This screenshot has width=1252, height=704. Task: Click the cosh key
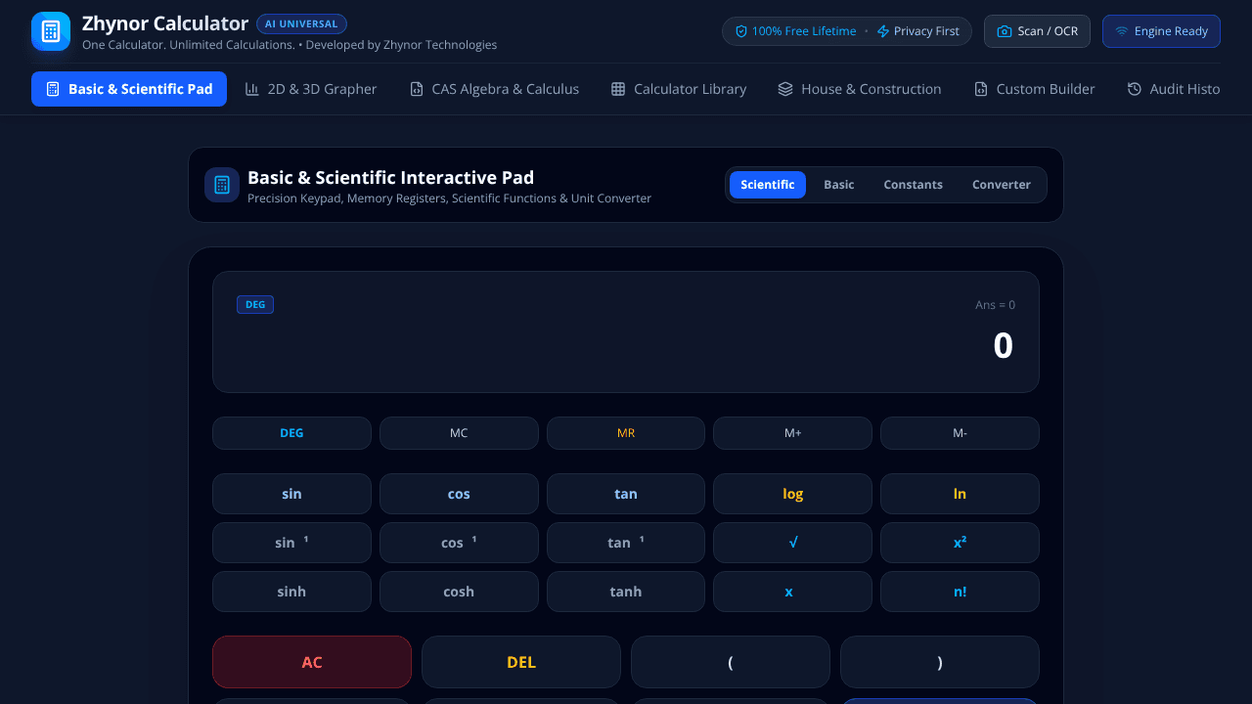point(459,592)
